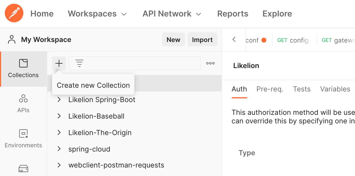
Task: Click the Mock Servers sidebar icon
Action: pyautogui.click(x=23, y=168)
